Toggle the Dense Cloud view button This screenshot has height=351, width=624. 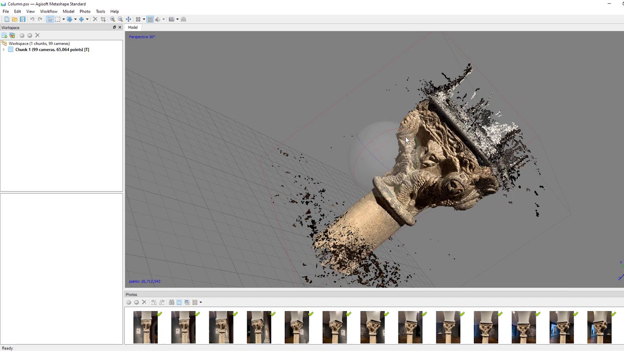click(x=150, y=19)
